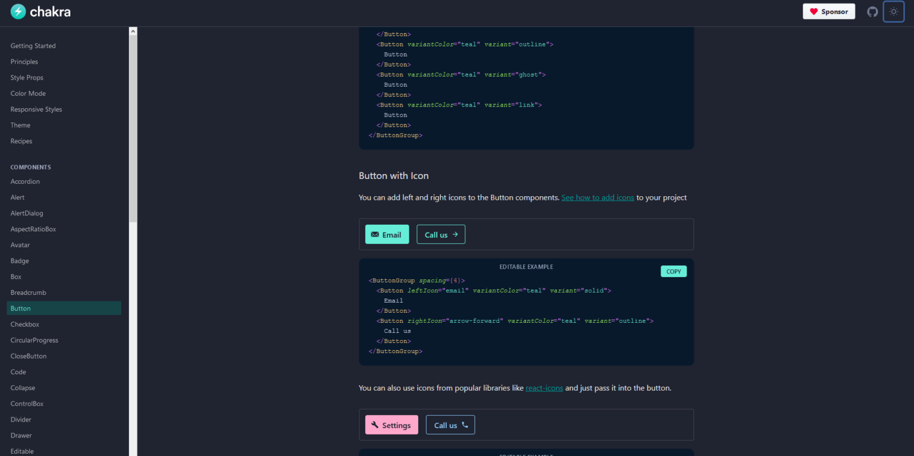The image size is (914, 456).
Task: Click the 'Button with Icon' heading
Action: point(393,175)
